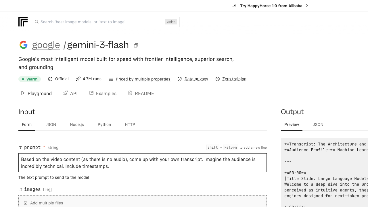This screenshot has height=207, width=368.
Task: Click the Official verified badge icon
Action: pyautogui.click(x=50, y=79)
